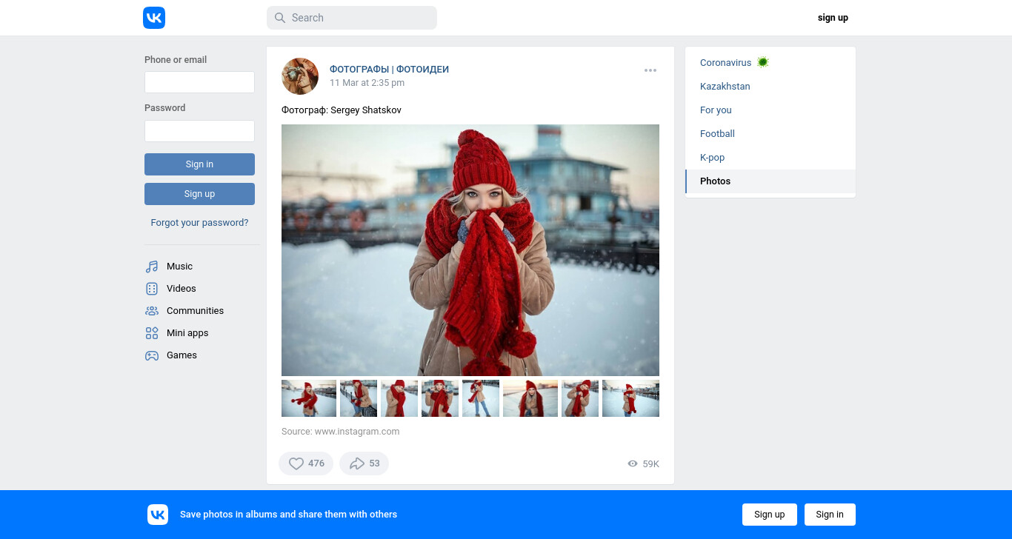
Task: Open the fifth small photo thumbnail
Action: tap(481, 398)
